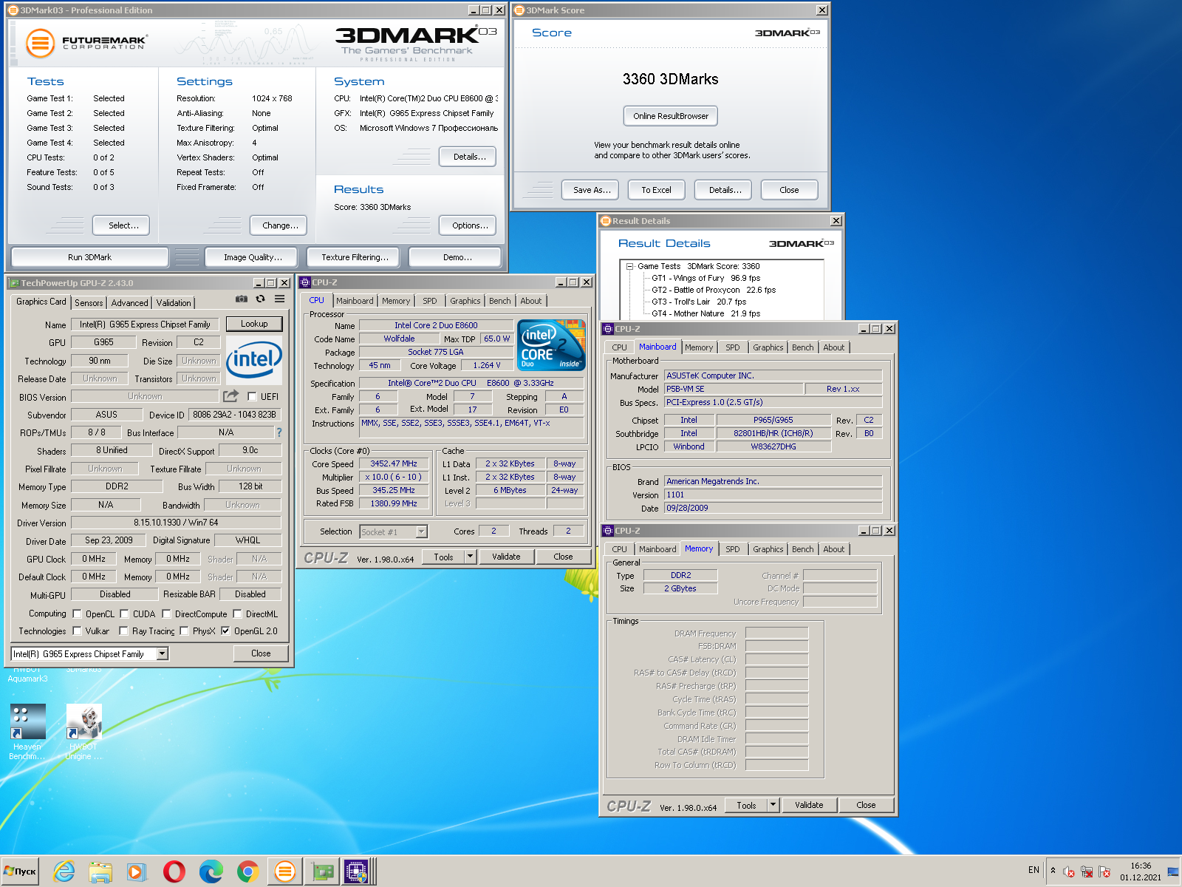
Task: Click the Texture Filtering... button
Action: (355, 257)
